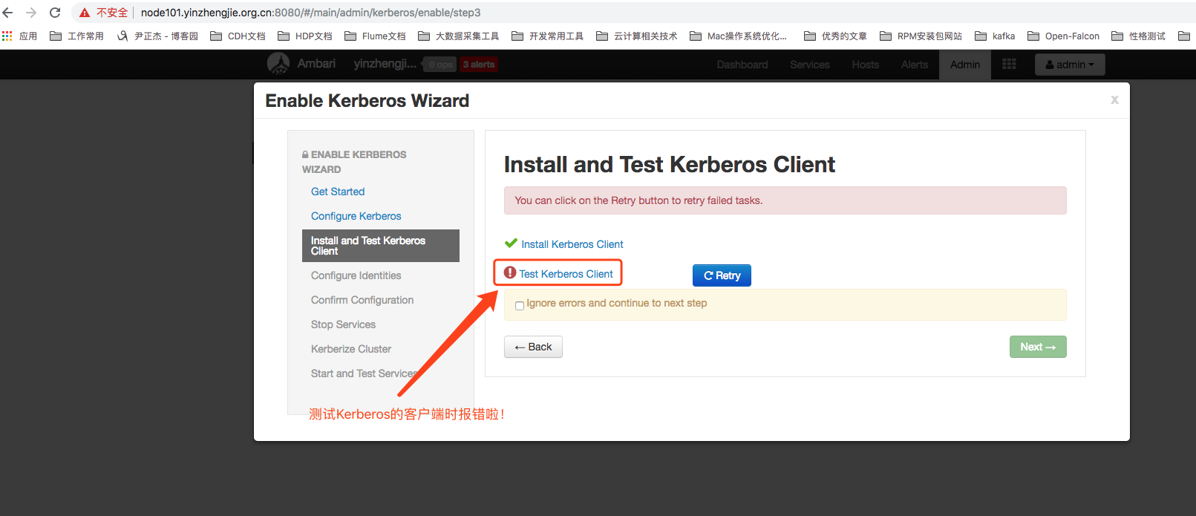Open the Flume文档 bookmark folder
1196x516 pixels.
click(x=375, y=36)
